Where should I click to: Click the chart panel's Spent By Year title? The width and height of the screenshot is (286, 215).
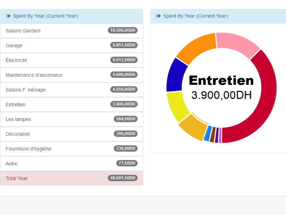coord(195,16)
